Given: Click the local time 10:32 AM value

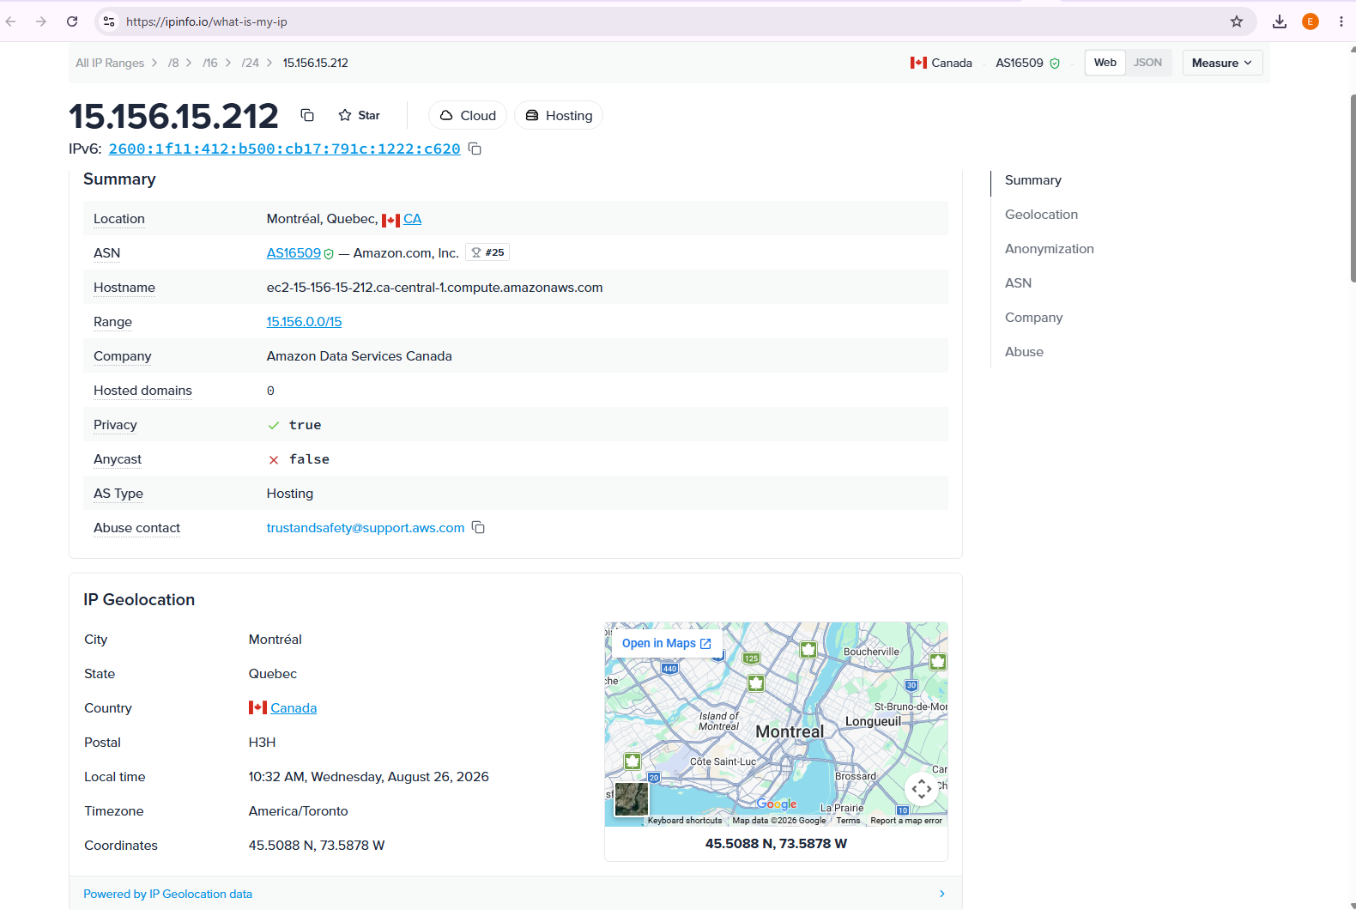Looking at the screenshot, I should (369, 777).
